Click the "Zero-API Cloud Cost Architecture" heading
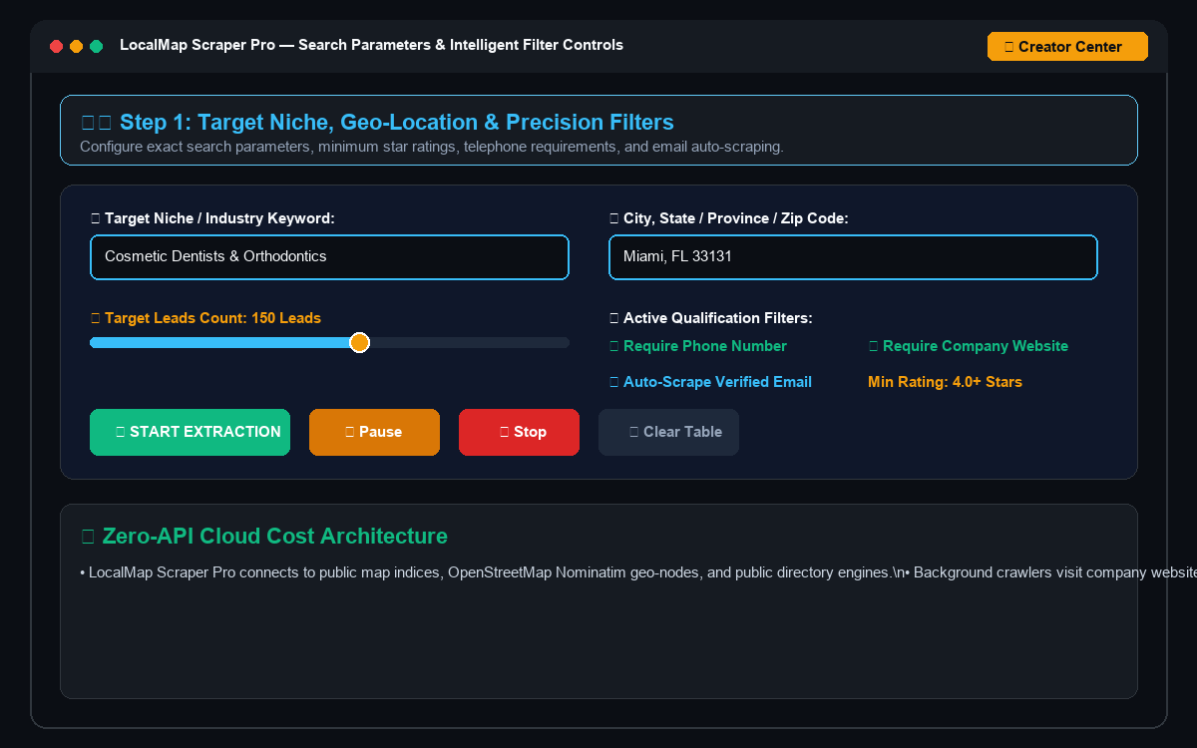This screenshot has width=1197, height=748. tap(264, 537)
